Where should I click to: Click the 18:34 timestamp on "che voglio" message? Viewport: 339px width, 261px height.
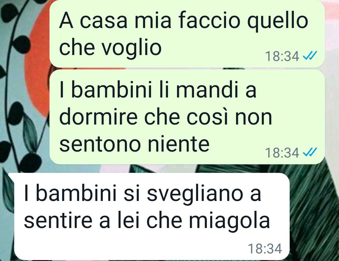[282, 56]
